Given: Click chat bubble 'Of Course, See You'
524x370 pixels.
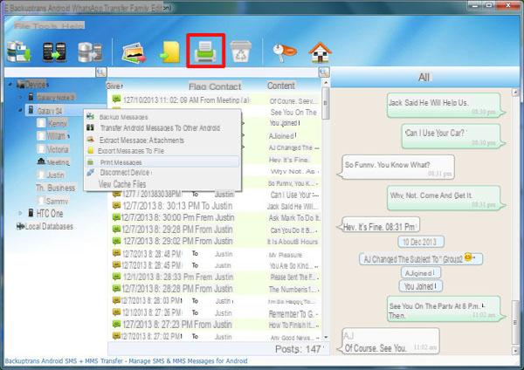Looking at the screenshot, I should [389, 341].
